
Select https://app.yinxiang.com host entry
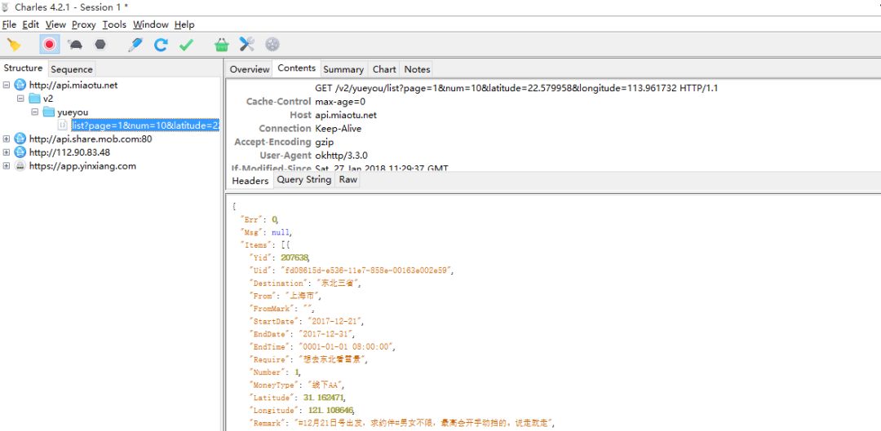pyautogui.click(x=82, y=166)
